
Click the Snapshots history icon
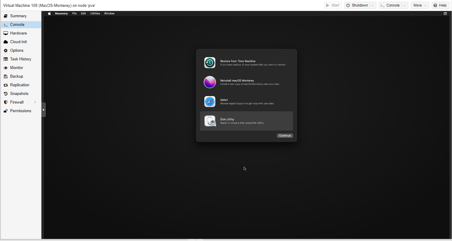6,94
